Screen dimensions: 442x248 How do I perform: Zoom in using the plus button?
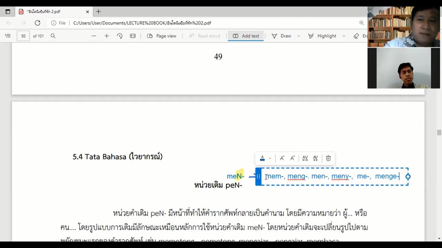107,36
